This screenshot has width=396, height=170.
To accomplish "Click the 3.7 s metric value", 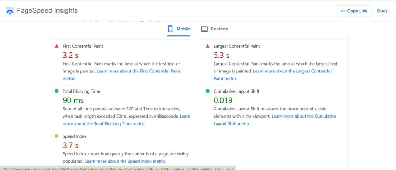I will (70, 145).
